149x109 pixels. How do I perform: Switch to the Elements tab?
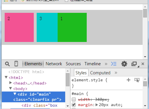[x=33, y=64]
